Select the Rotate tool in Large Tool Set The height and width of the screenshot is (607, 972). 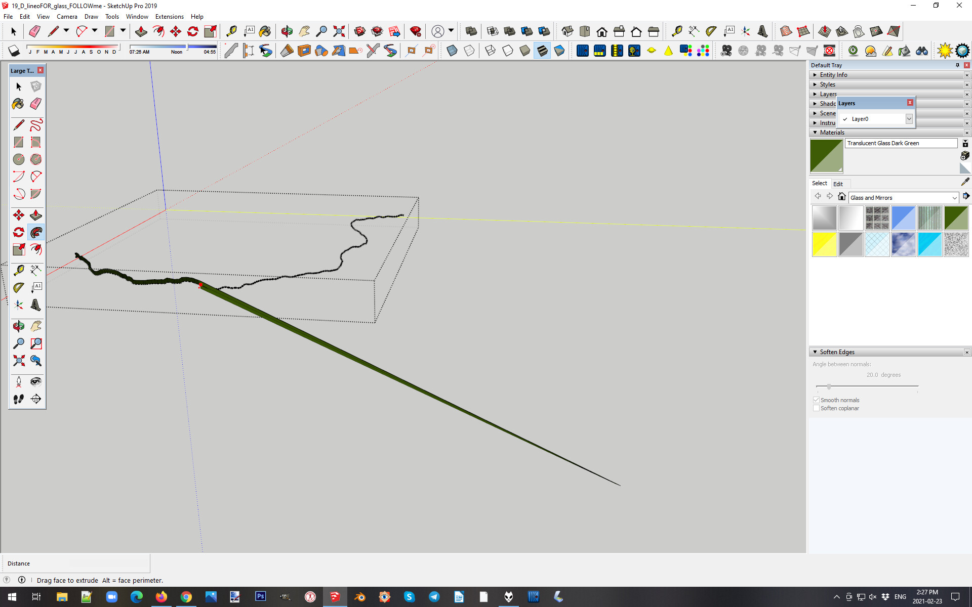coord(18,233)
